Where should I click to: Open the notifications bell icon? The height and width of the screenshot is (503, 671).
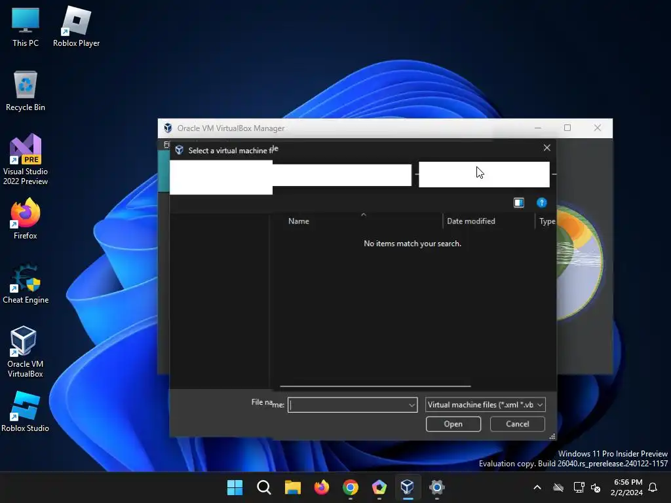click(653, 487)
